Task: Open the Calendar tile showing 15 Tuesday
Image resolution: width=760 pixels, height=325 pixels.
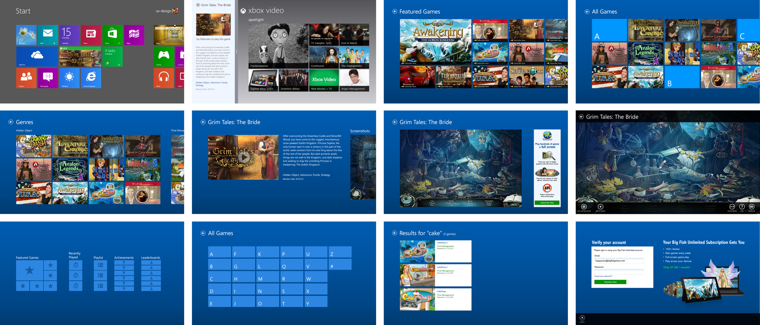Action: pos(69,35)
